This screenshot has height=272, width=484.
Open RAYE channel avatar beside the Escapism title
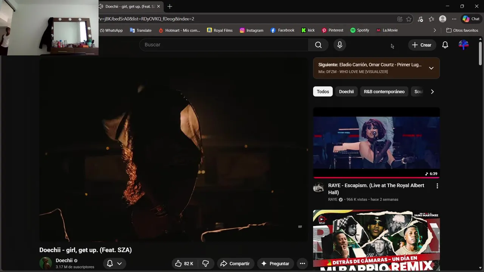tap(318, 188)
